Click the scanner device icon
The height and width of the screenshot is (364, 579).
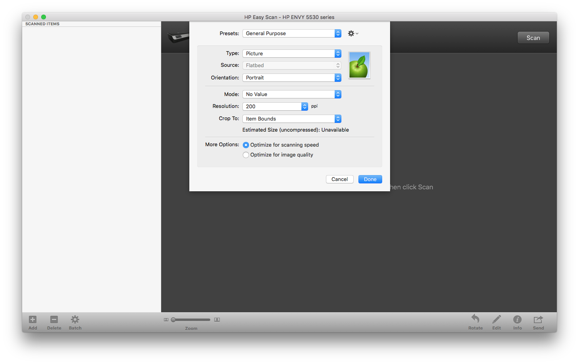point(178,37)
